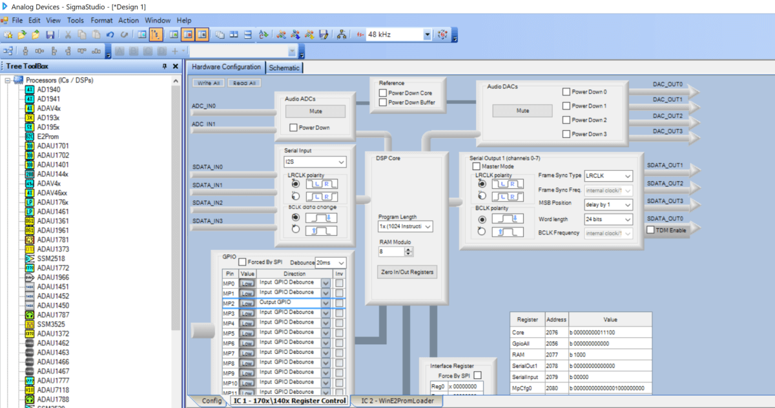Click the Cut scissors toolbar icon
775x408 pixels.
click(x=68, y=34)
